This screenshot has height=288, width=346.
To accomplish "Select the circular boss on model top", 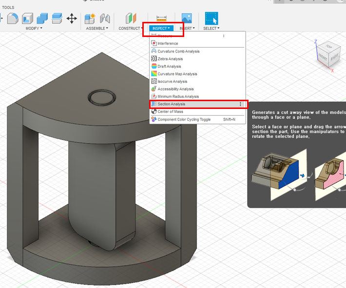I will point(102,97).
